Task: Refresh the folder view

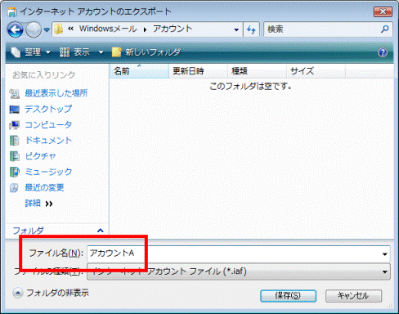Action: tap(251, 29)
